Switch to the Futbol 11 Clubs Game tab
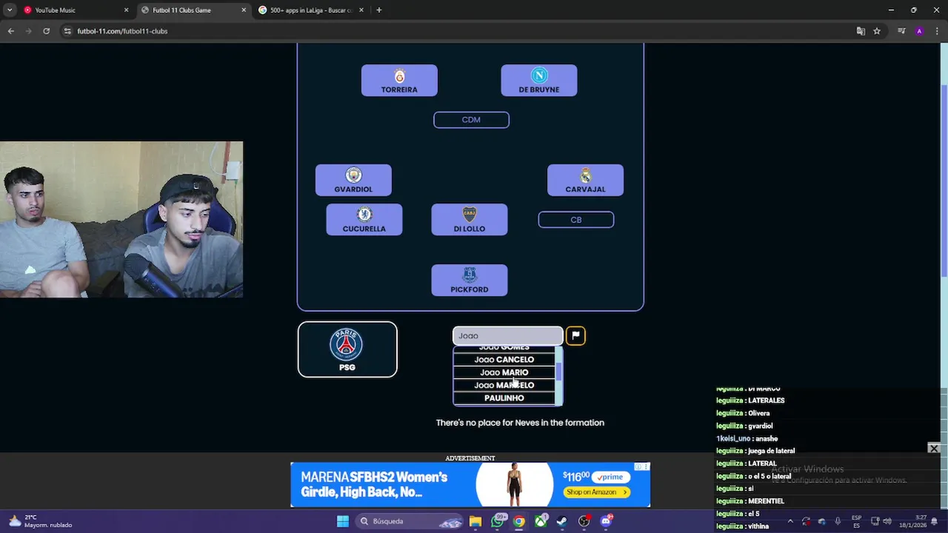The width and height of the screenshot is (948, 533). point(193,10)
